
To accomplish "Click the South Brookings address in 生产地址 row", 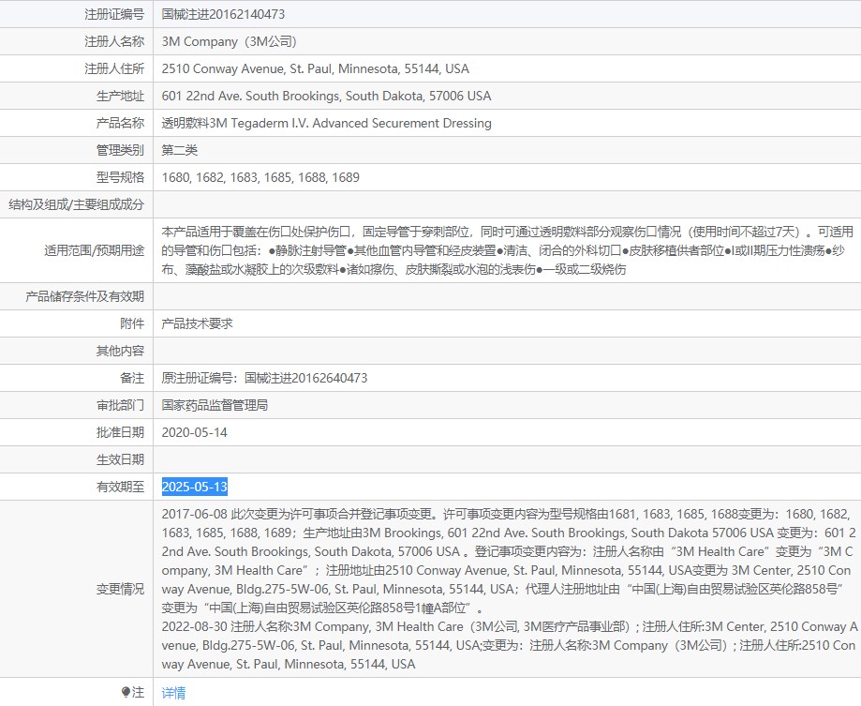I will pos(326,97).
